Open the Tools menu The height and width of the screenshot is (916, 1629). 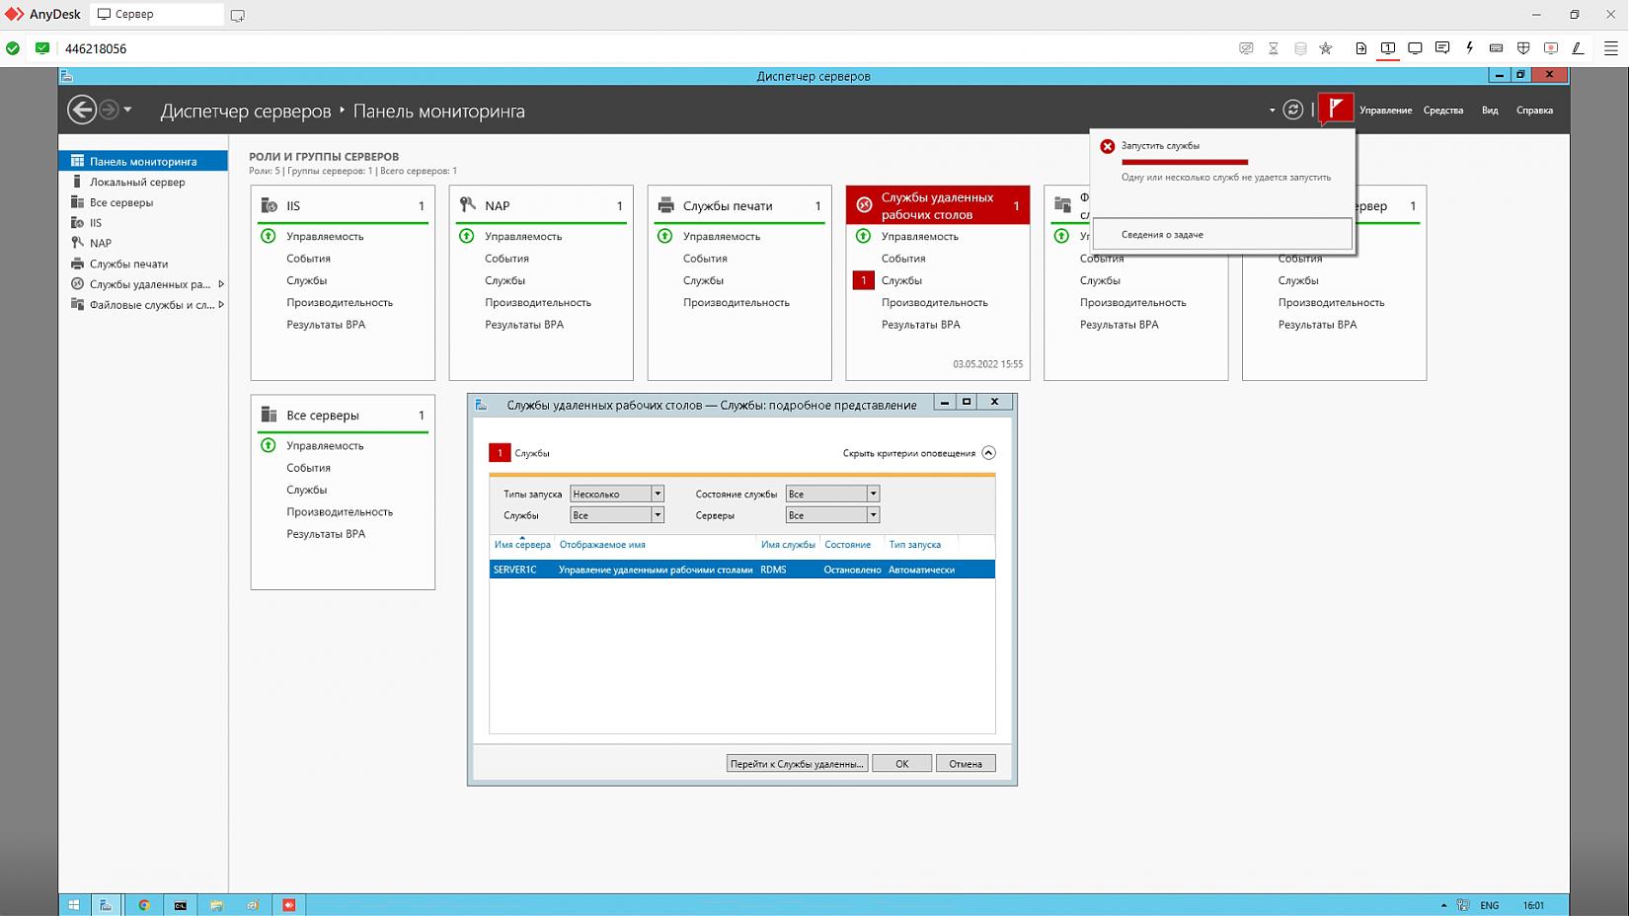coord(1442,111)
